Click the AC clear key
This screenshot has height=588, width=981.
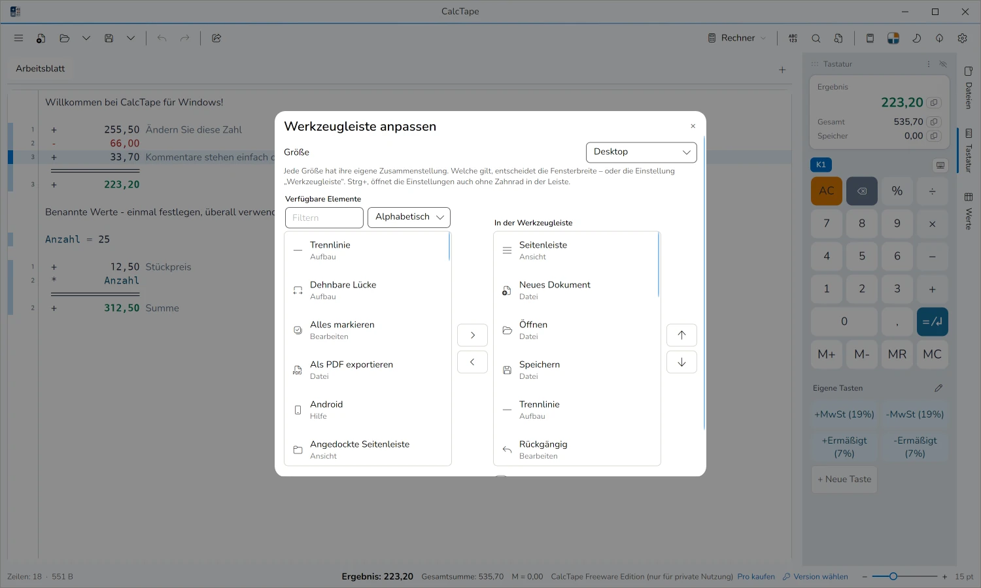pos(827,191)
